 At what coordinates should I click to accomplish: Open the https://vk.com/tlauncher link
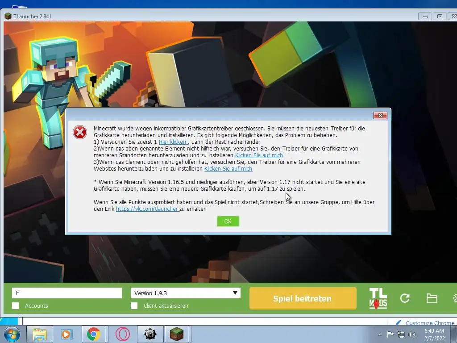click(x=147, y=209)
